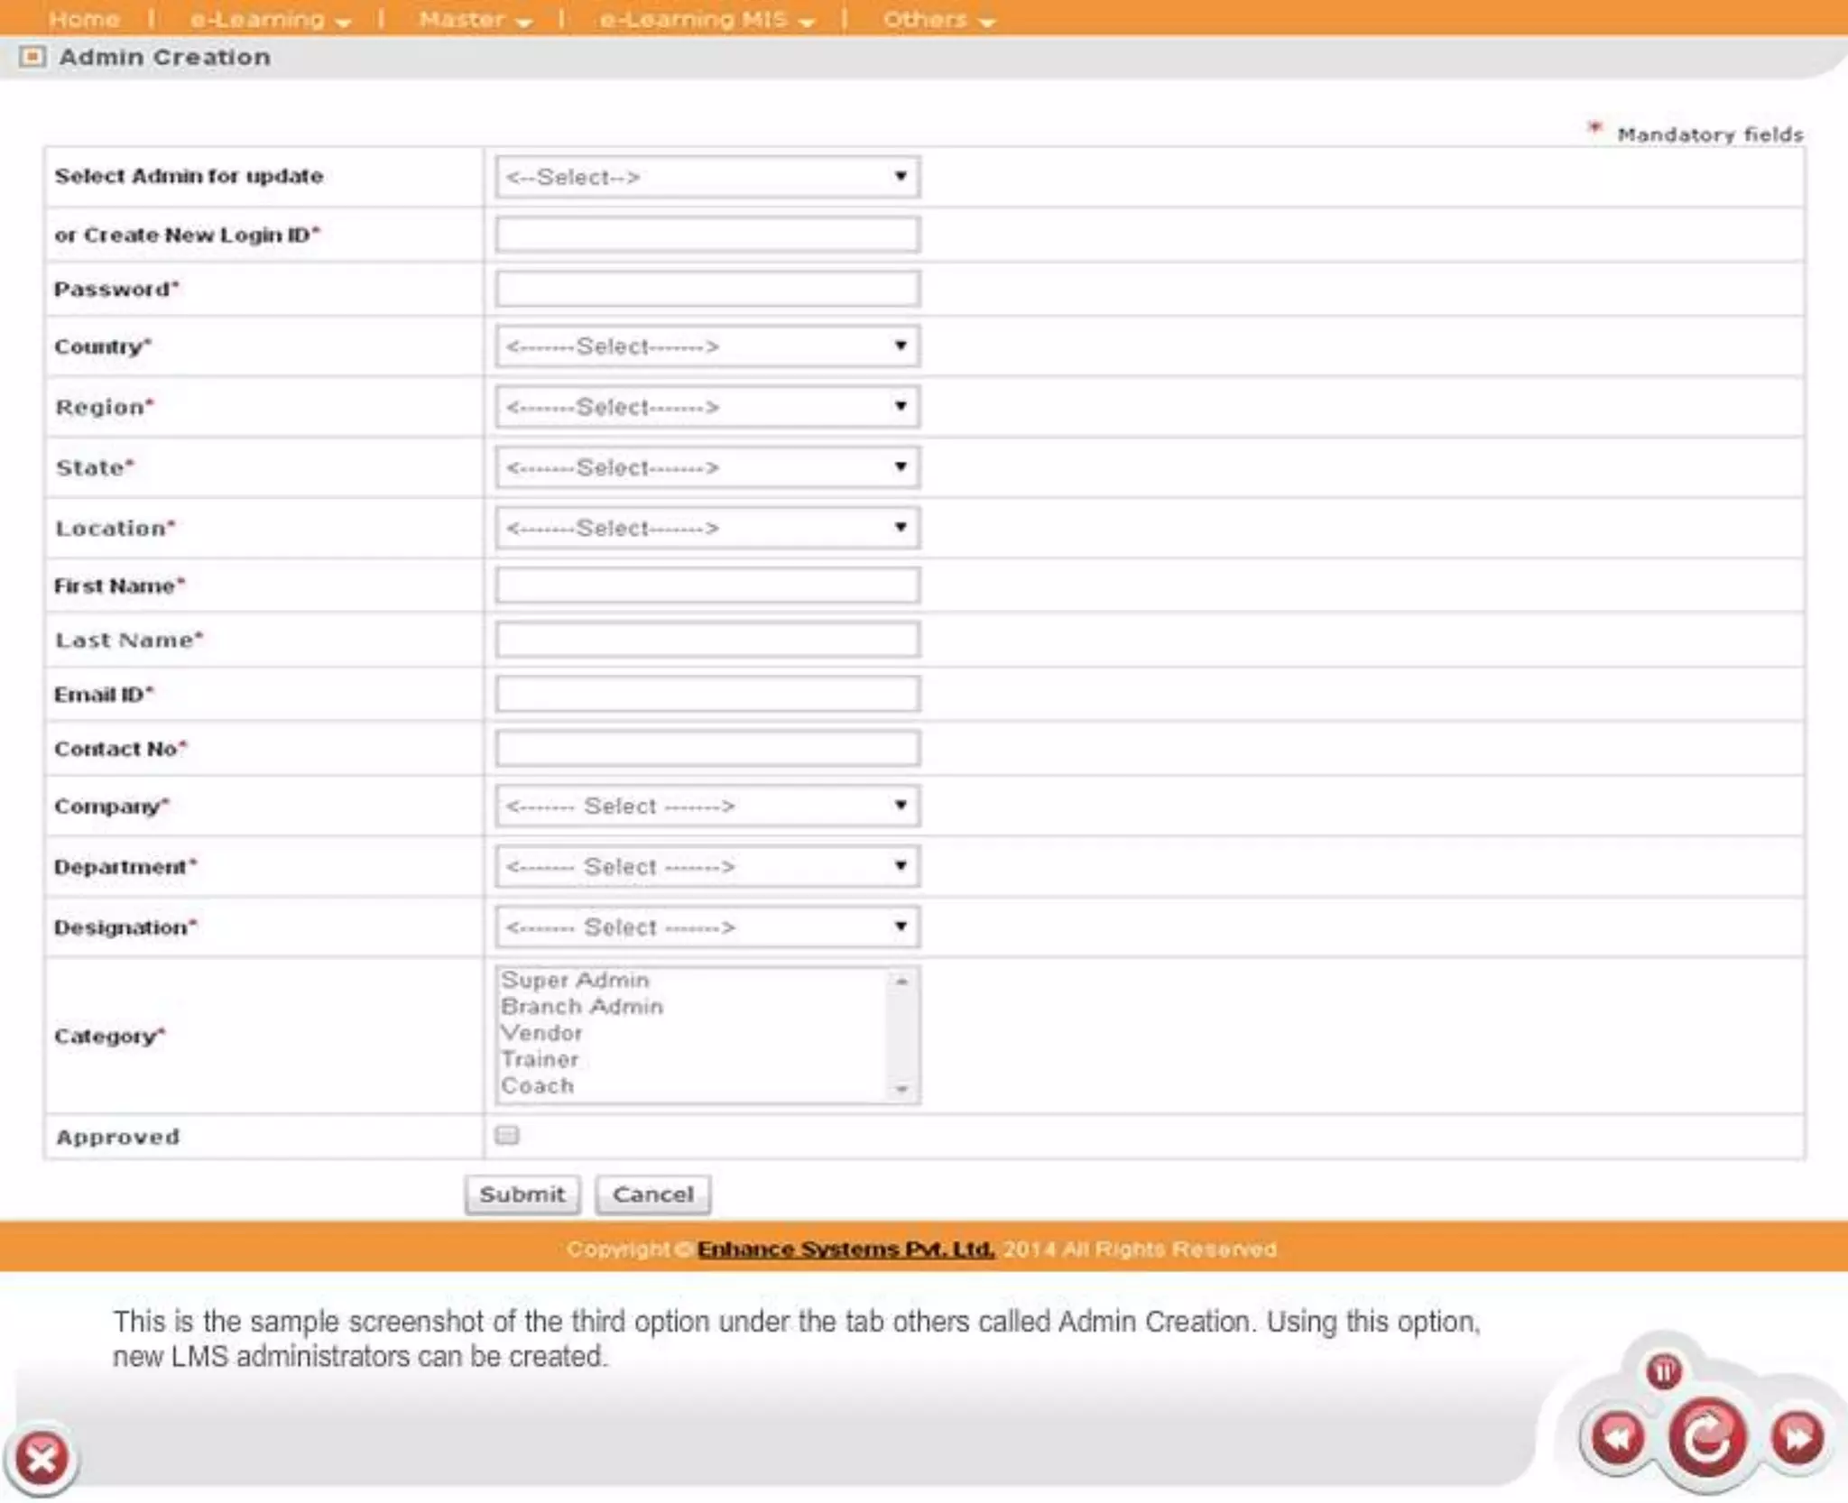The width and height of the screenshot is (1848, 1503).
Task: Open Select Admin for update dropdown
Action: 707,177
